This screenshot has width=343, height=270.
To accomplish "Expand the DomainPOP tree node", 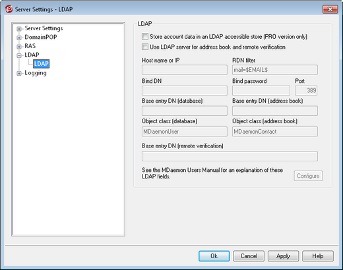I will coord(19,38).
